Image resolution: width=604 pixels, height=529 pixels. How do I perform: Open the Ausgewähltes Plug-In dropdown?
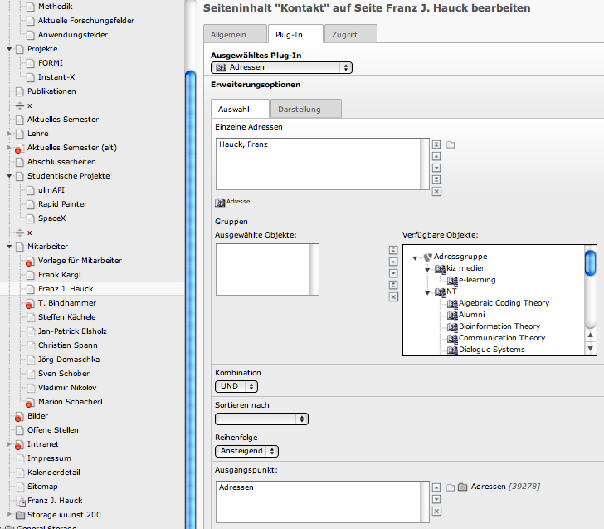click(282, 68)
